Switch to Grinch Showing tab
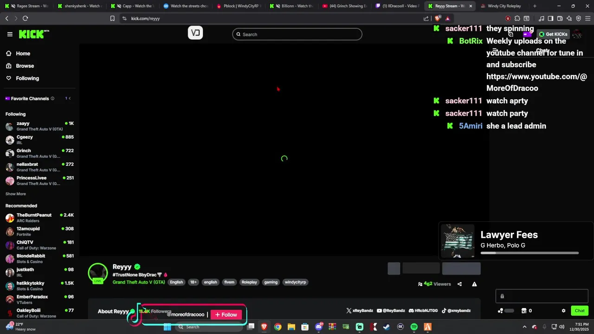The height and width of the screenshot is (334, 594). click(344, 6)
